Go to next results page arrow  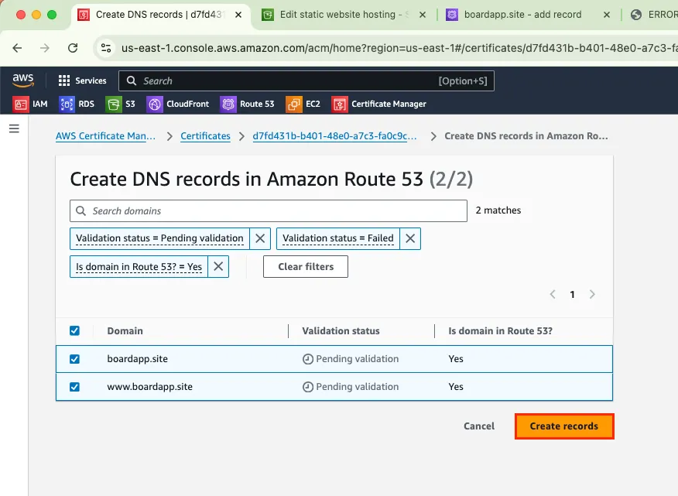(x=592, y=295)
